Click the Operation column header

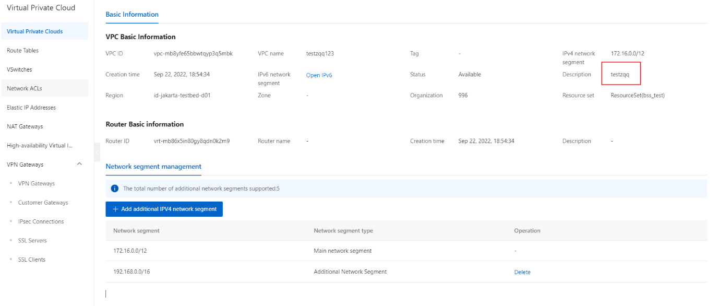point(528,230)
